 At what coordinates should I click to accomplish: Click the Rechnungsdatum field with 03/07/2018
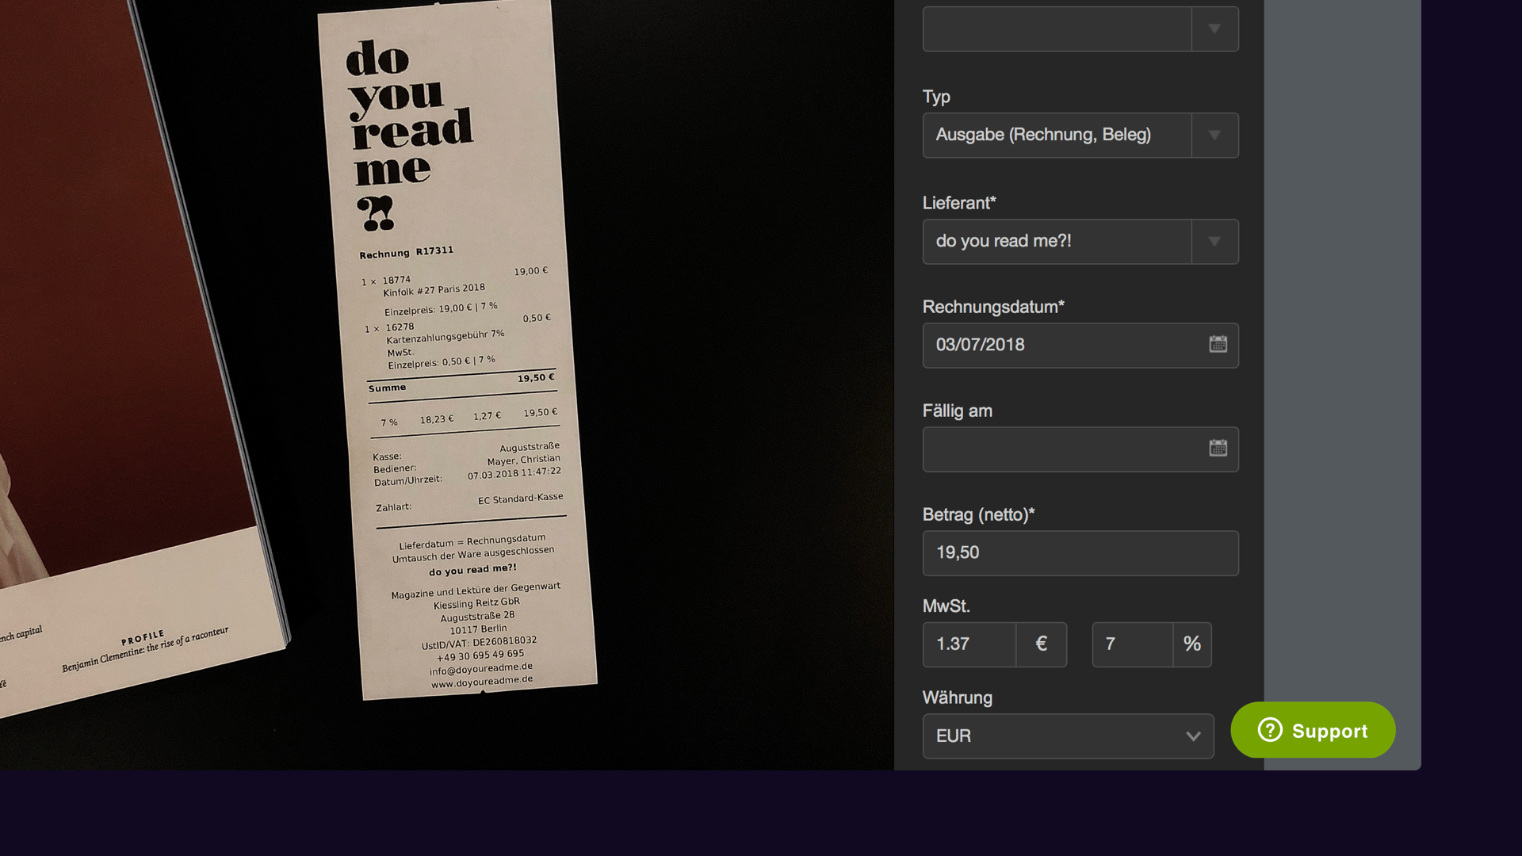[x=1080, y=345]
